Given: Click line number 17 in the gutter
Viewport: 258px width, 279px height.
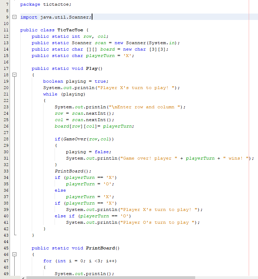Looking at the screenshot, I should pos(6,68).
